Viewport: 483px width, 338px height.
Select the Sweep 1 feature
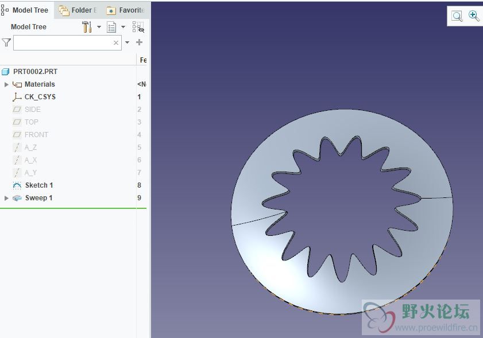coord(39,198)
